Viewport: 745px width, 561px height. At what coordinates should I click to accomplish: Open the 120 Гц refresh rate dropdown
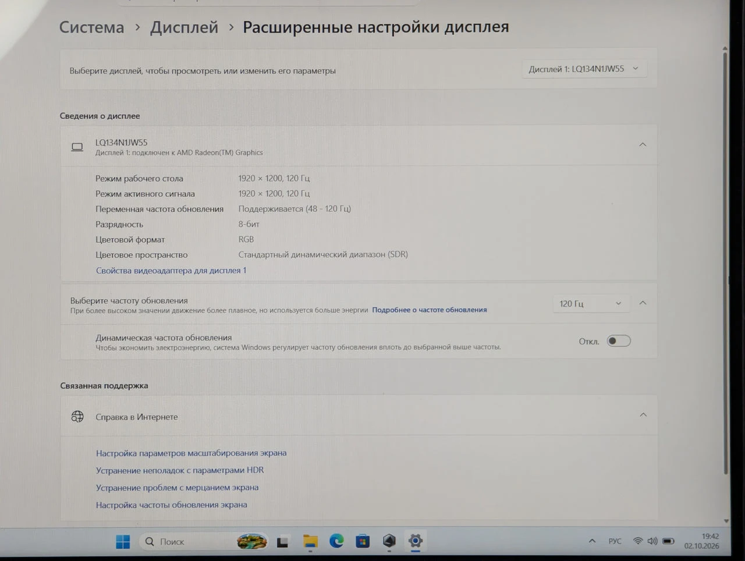[591, 303]
